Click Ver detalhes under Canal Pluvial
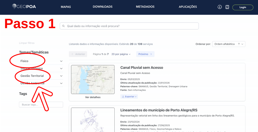 click(93, 97)
